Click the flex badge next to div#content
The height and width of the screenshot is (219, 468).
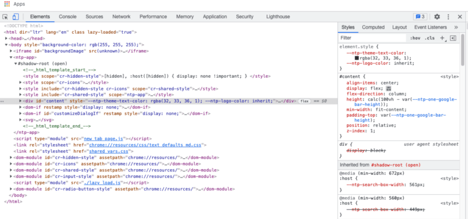[305, 101]
